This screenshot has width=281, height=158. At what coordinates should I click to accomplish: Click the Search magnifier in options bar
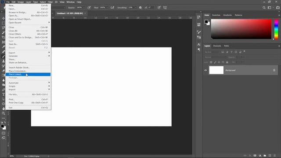pos(264,7)
